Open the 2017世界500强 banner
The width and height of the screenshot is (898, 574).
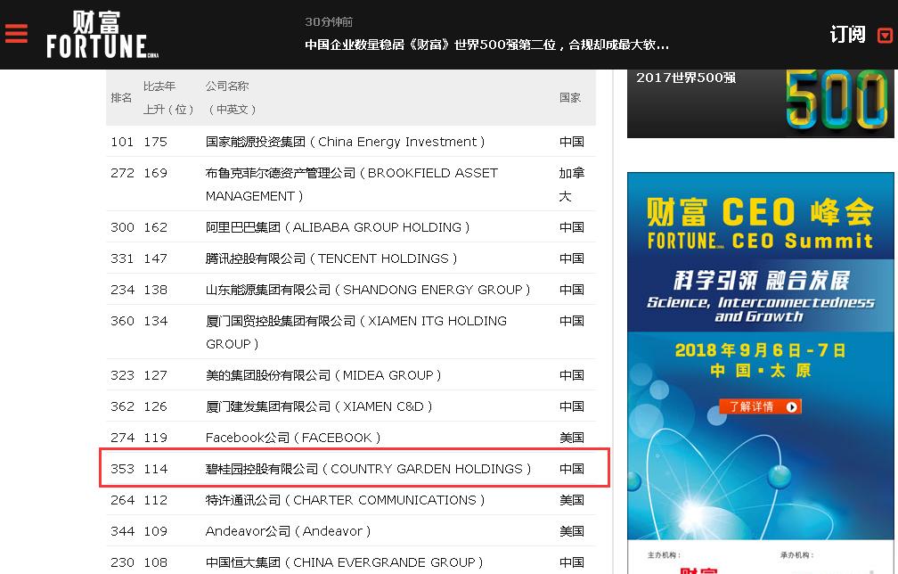[x=761, y=103]
